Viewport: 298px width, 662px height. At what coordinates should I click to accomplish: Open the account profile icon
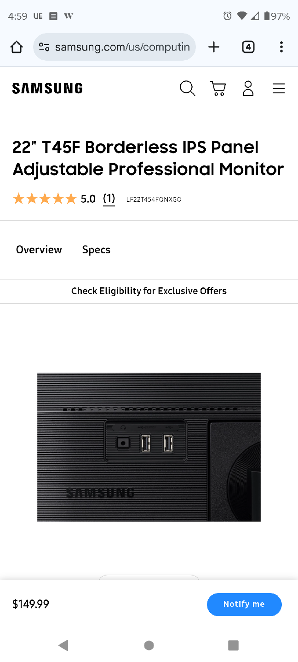click(248, 88)
